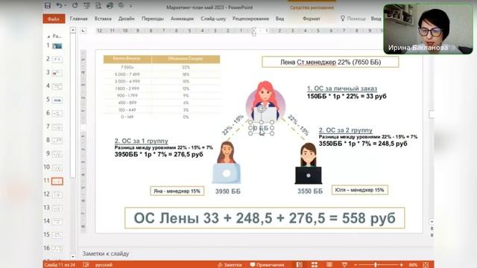This screenshot has height=268, width=477.
Task: Select the Яна character with blue laptop
Action: click(x=227, y=162)
